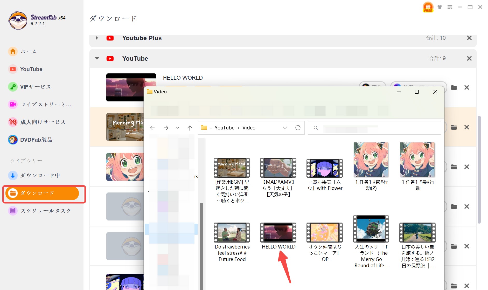
Task: Maximize the StreamFab window
Action: coord(470,7)
